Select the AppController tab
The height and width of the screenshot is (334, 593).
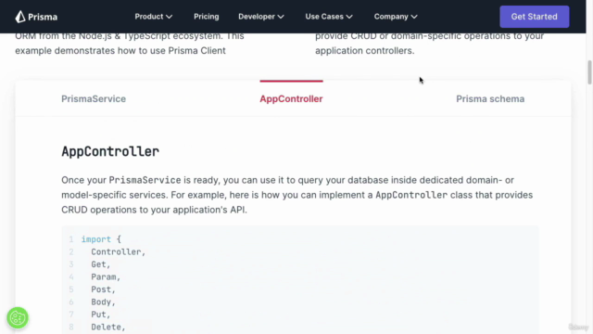pos(291,99)
